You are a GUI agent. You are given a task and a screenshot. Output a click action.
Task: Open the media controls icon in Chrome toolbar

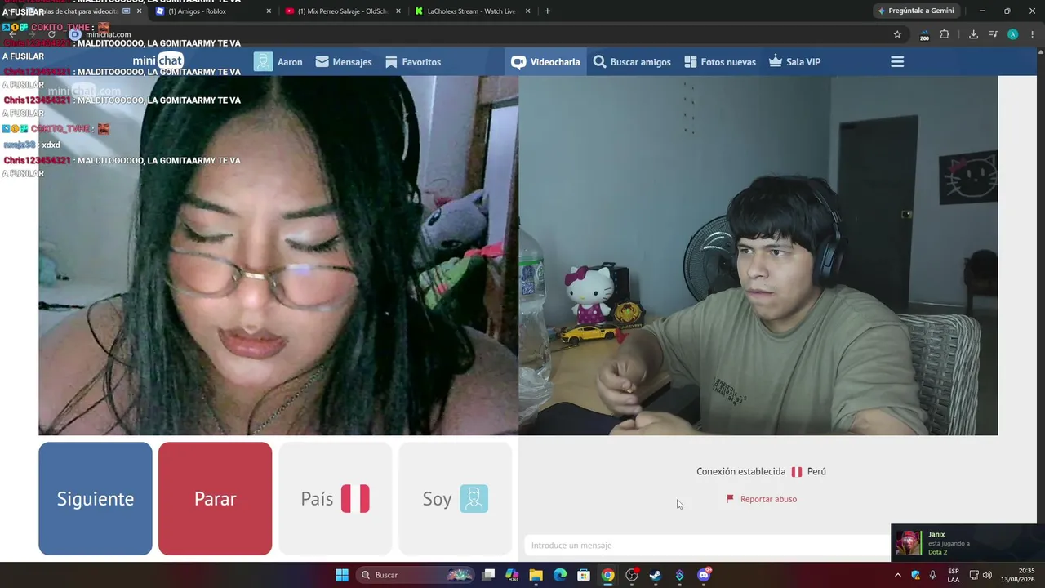(993, 34)
